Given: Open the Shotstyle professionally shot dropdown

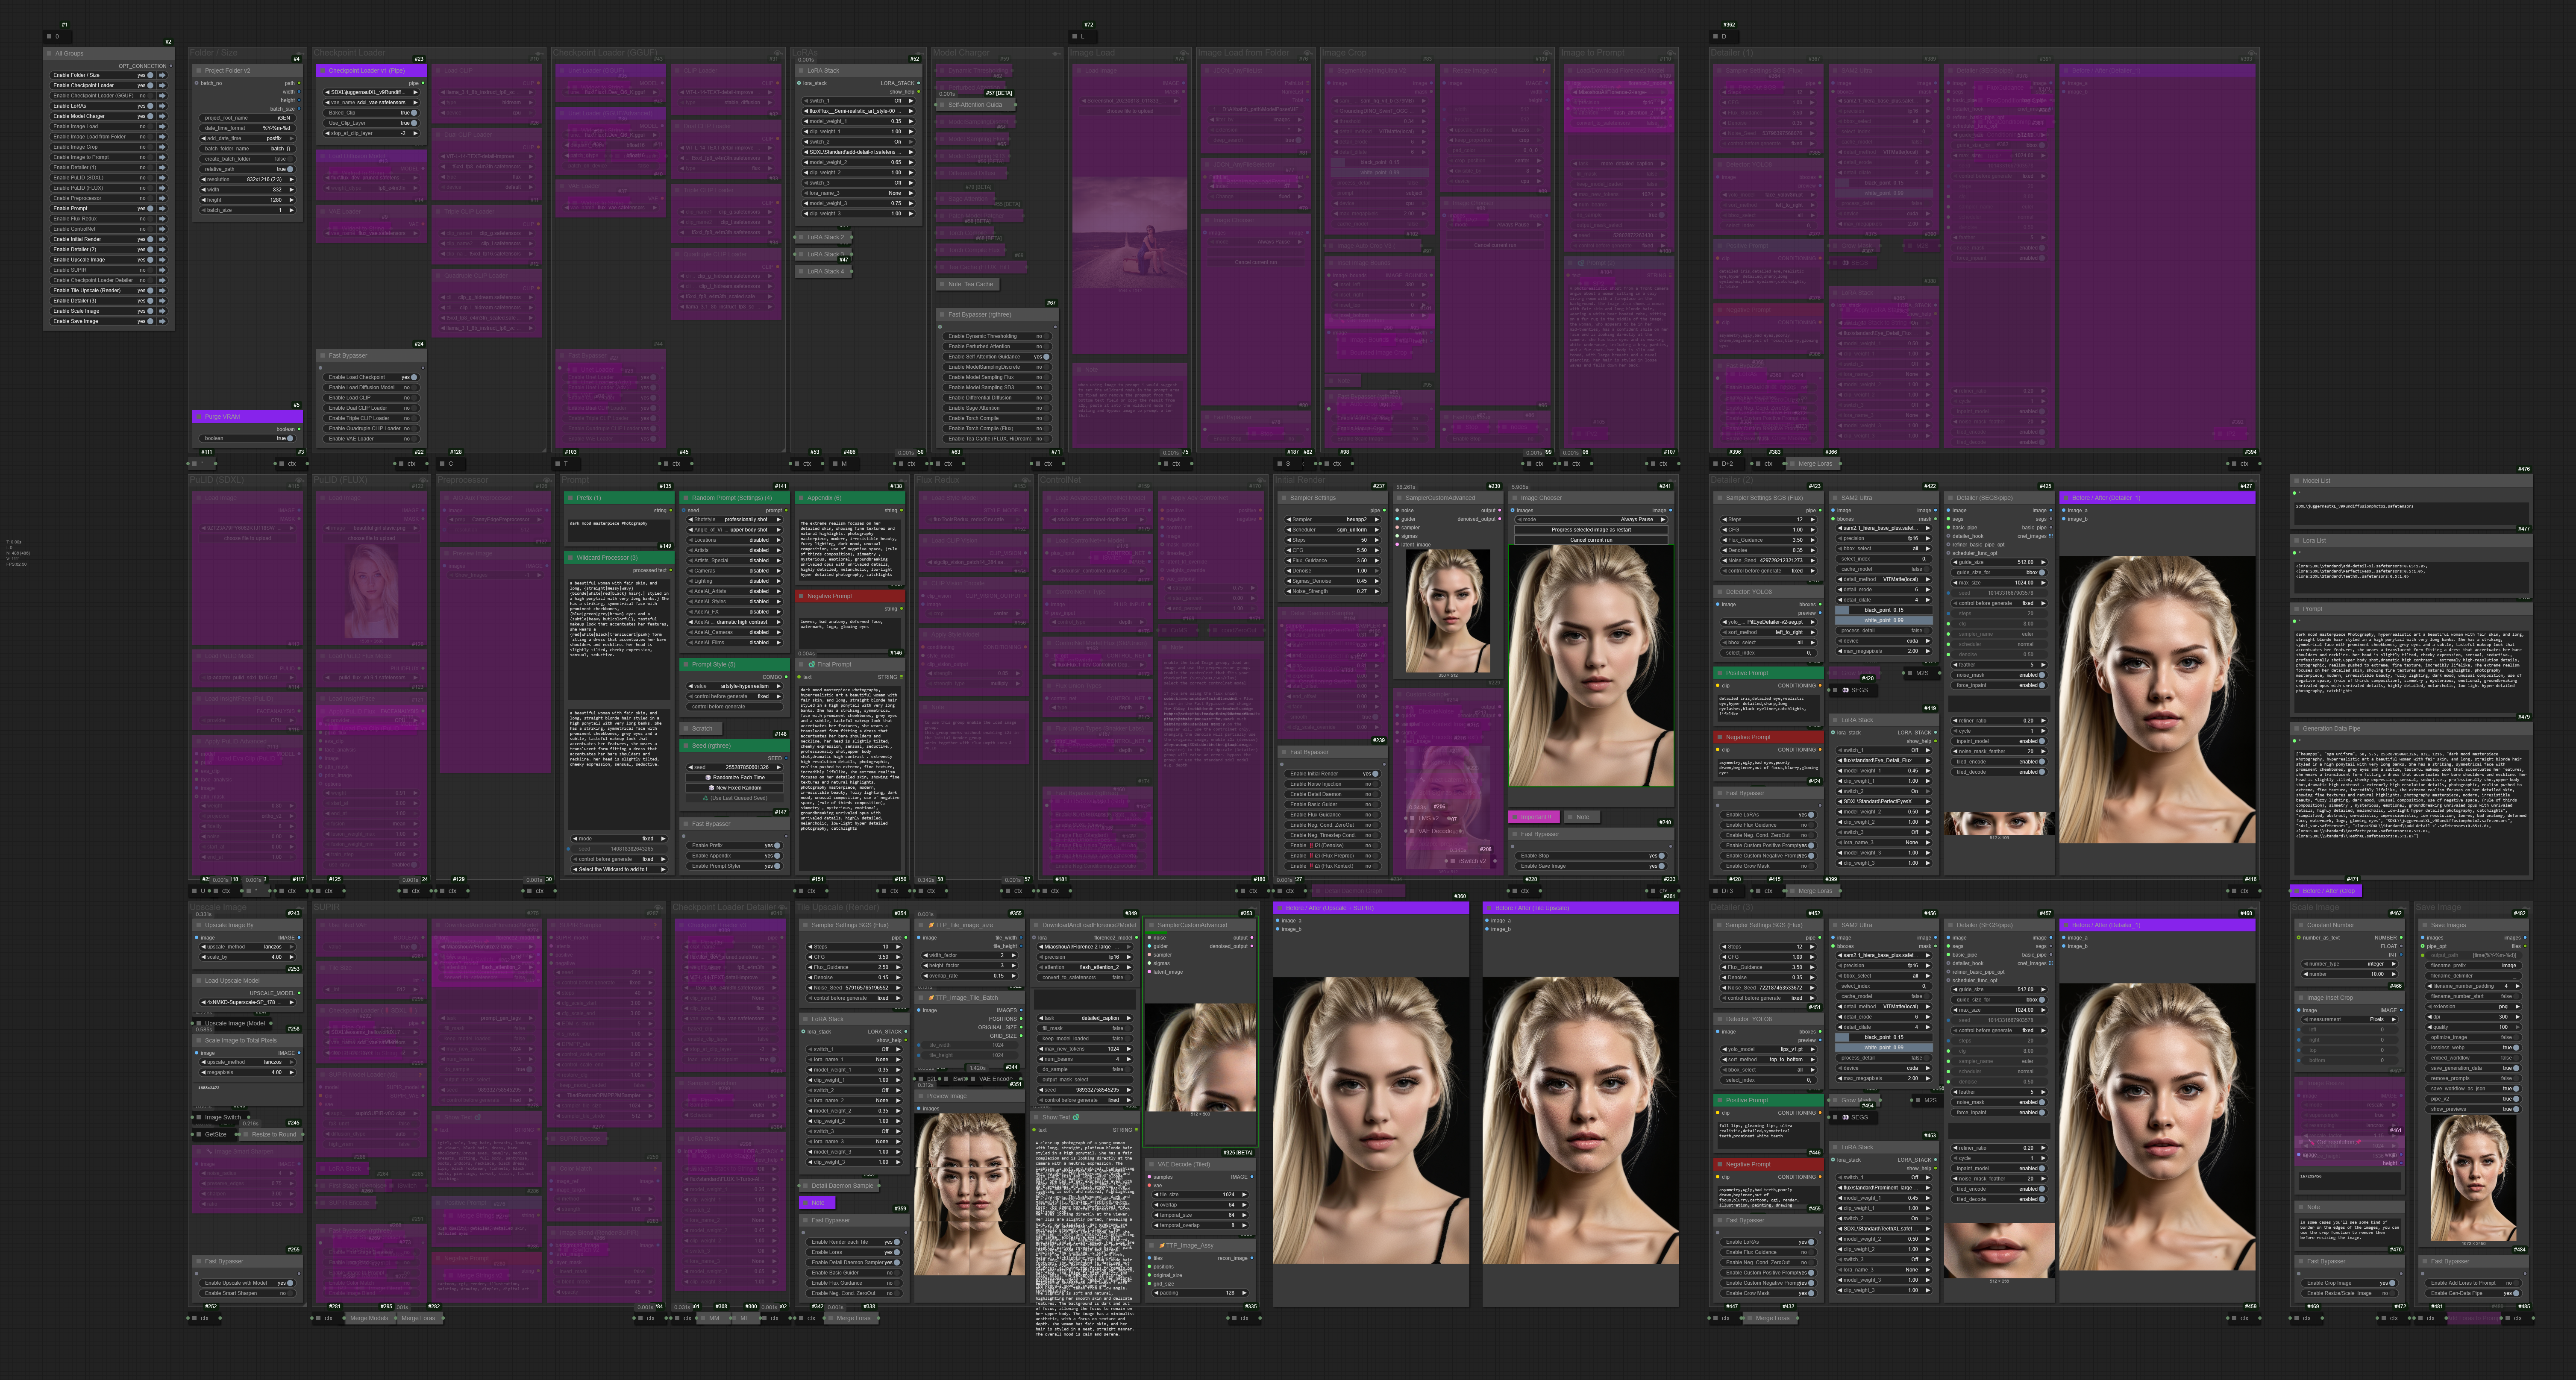Looking at the screenshot, I should click(x=735, y=519).
